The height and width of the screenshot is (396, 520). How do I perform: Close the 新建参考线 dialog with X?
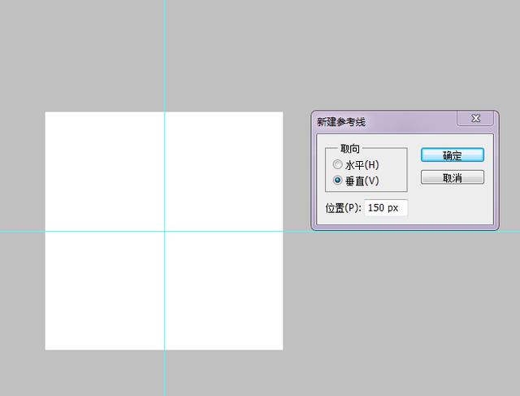tap(475, 120)
